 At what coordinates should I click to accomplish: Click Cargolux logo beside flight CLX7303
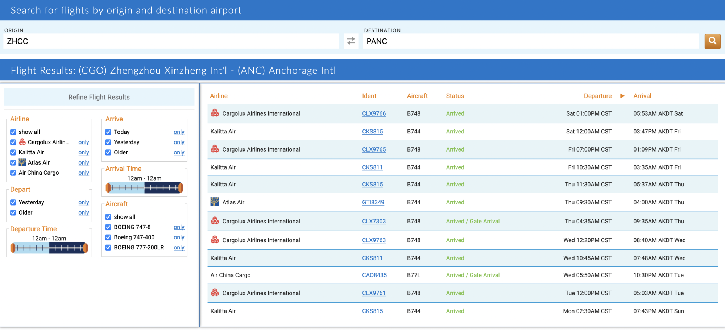(215, 221)
